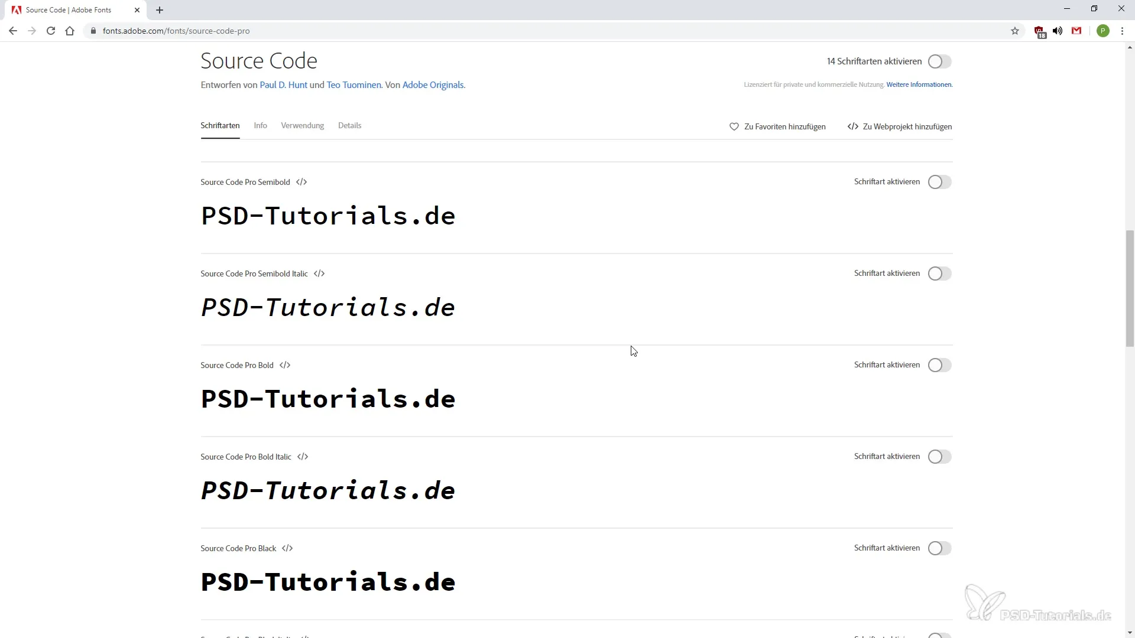Enable the Source Code Pro Bold Italic toggle
Image resolution: width=1135 pixels, height=638 pixels.
tap(939, 457)
